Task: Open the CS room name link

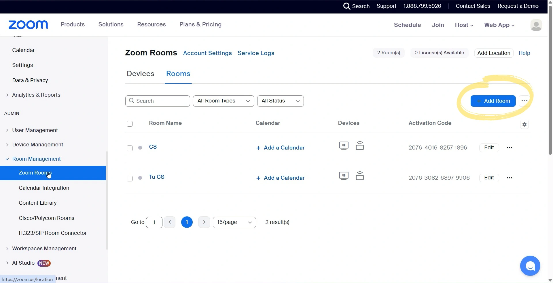Action: tap(153, 147)
